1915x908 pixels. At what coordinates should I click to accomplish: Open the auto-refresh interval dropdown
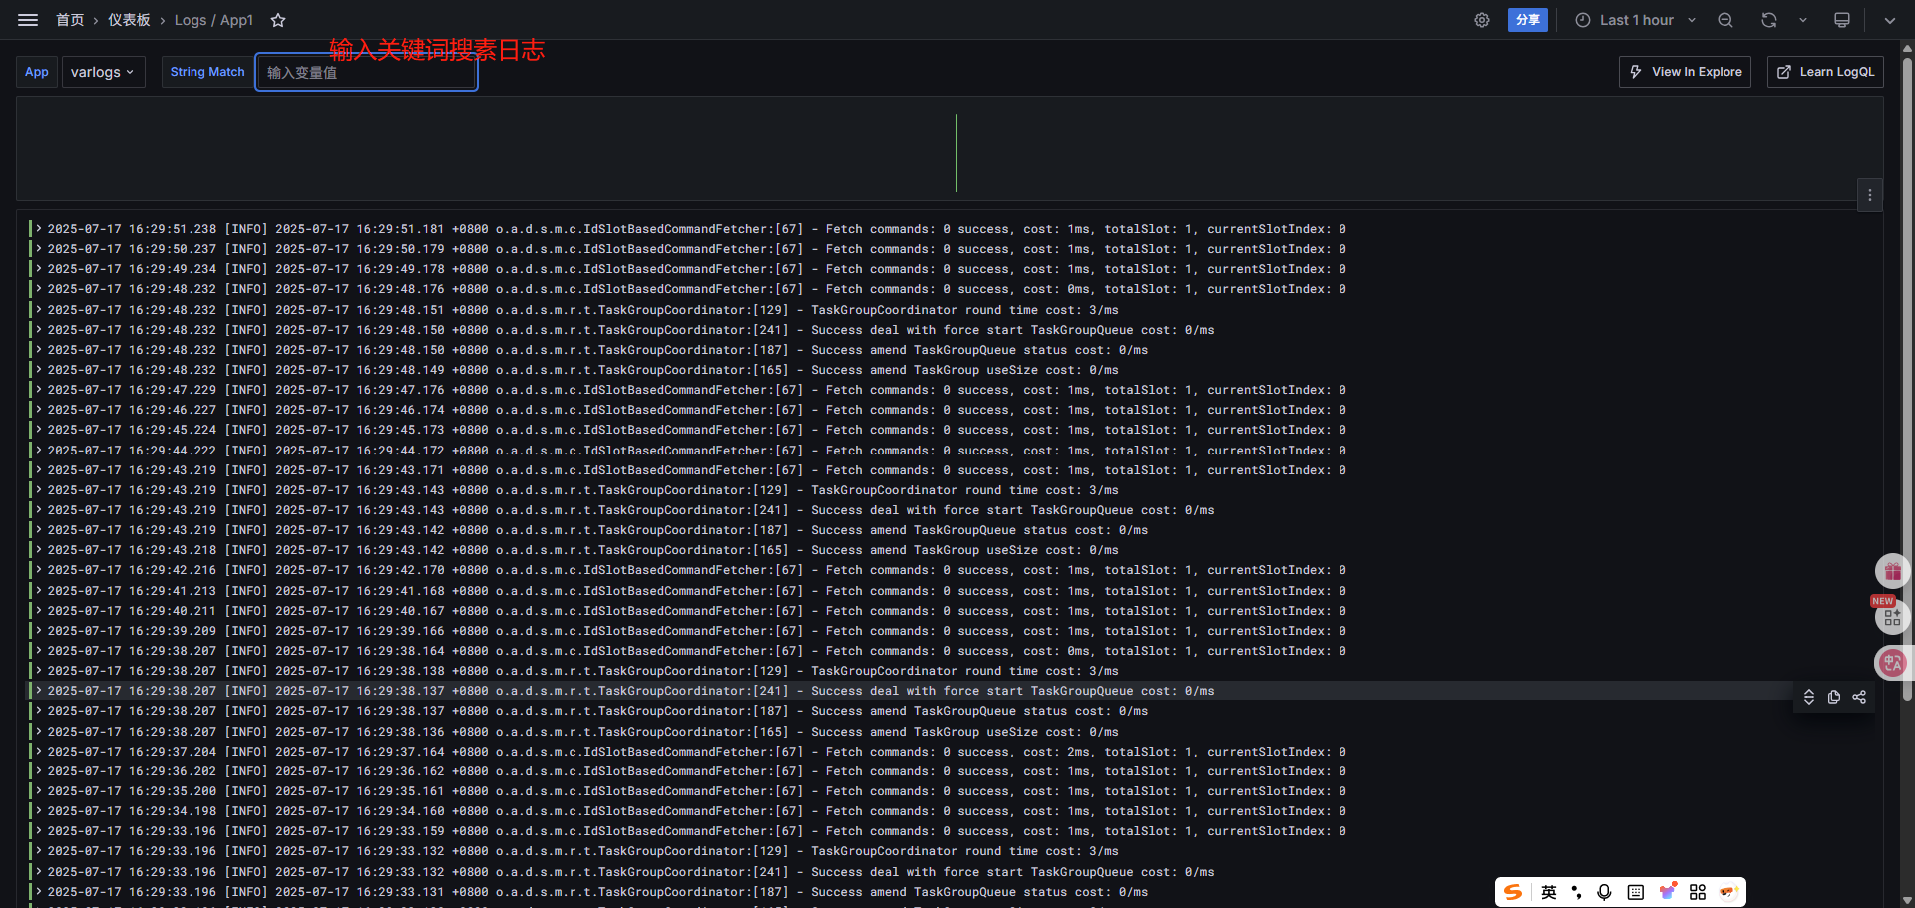[x=1803, y=20]
